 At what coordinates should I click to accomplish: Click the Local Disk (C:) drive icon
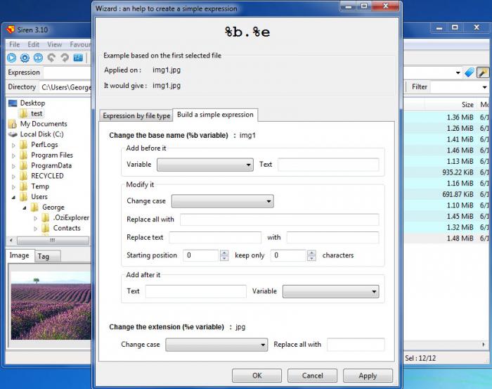click(x=13, y=134)
